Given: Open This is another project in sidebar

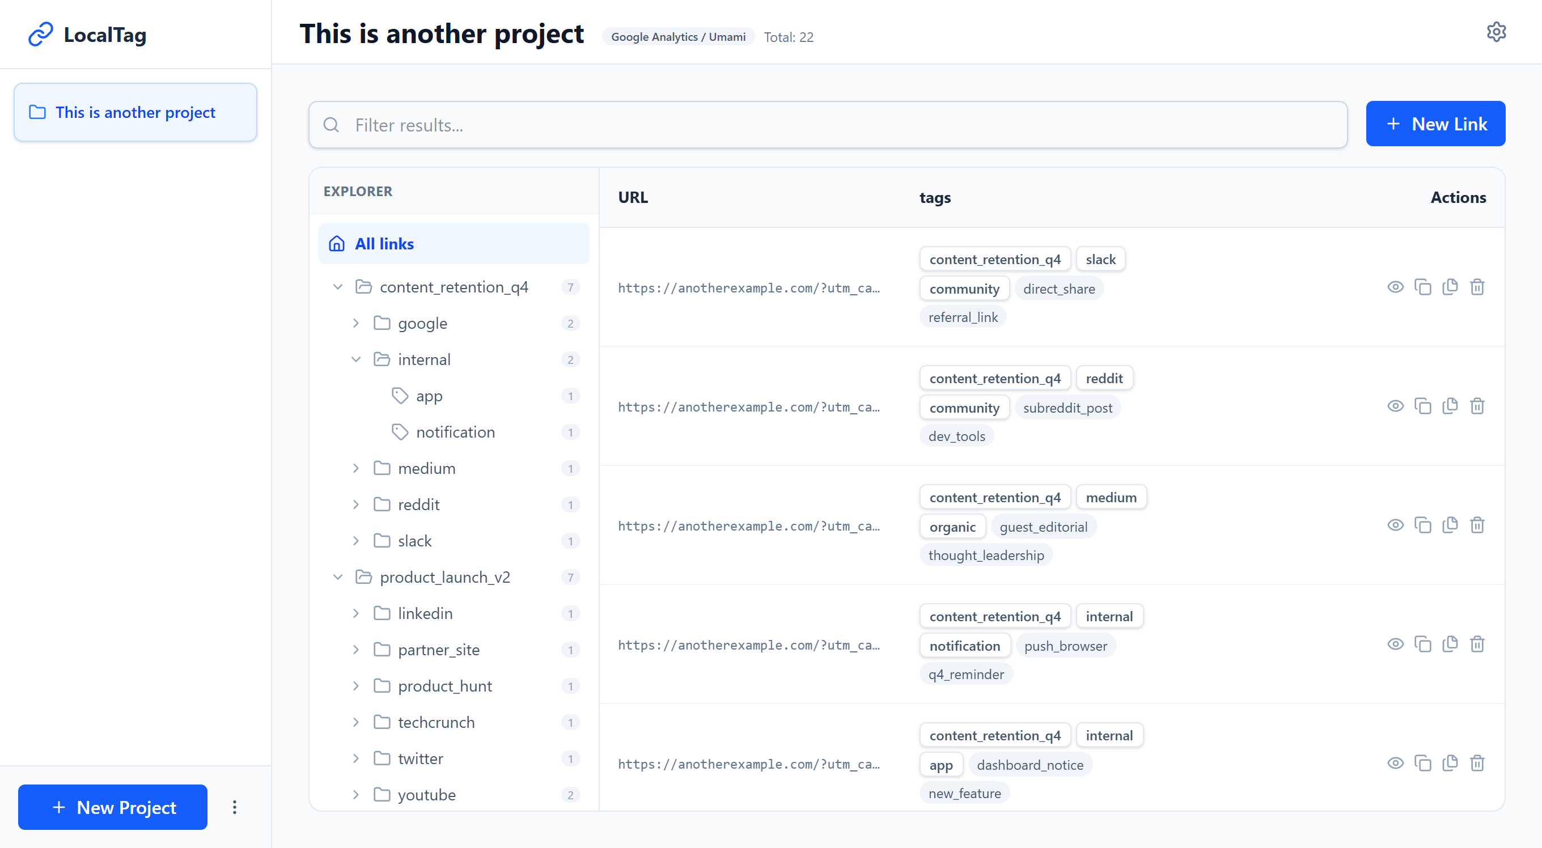Looking at the screenshot, I should pyautogui.click(x=135, y=112).
